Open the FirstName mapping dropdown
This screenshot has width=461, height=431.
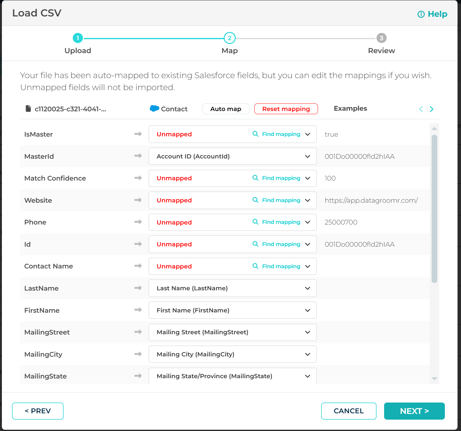coord(233,310)
